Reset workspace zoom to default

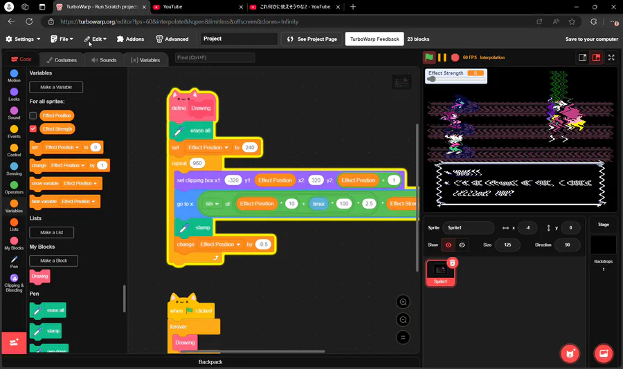(403, 338)
